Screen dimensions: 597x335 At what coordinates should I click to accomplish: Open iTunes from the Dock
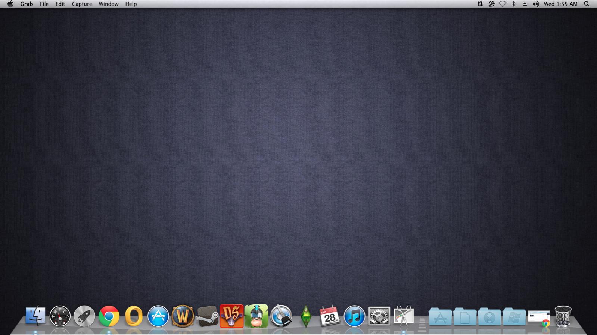pos(354,316)
